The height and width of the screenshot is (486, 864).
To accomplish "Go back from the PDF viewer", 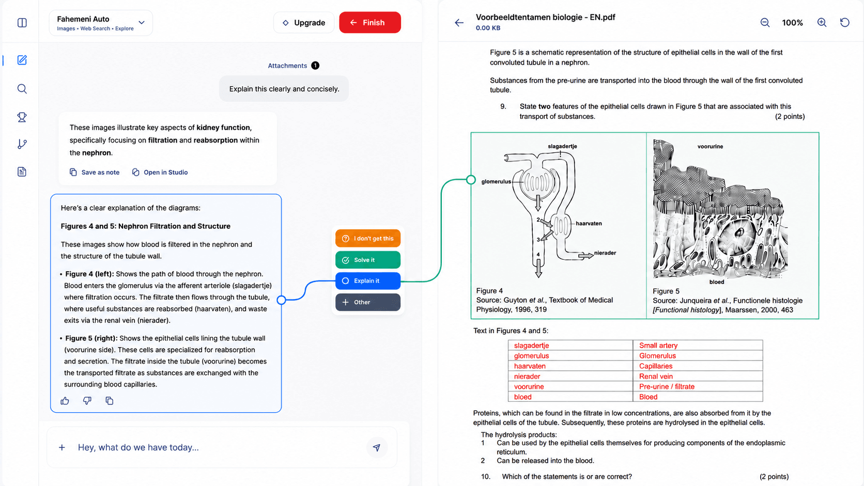I will pos(459,23).
